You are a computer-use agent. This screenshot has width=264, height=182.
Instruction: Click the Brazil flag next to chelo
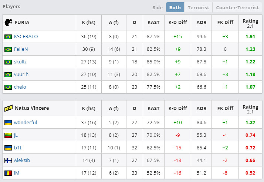click(x=8, y=87)
